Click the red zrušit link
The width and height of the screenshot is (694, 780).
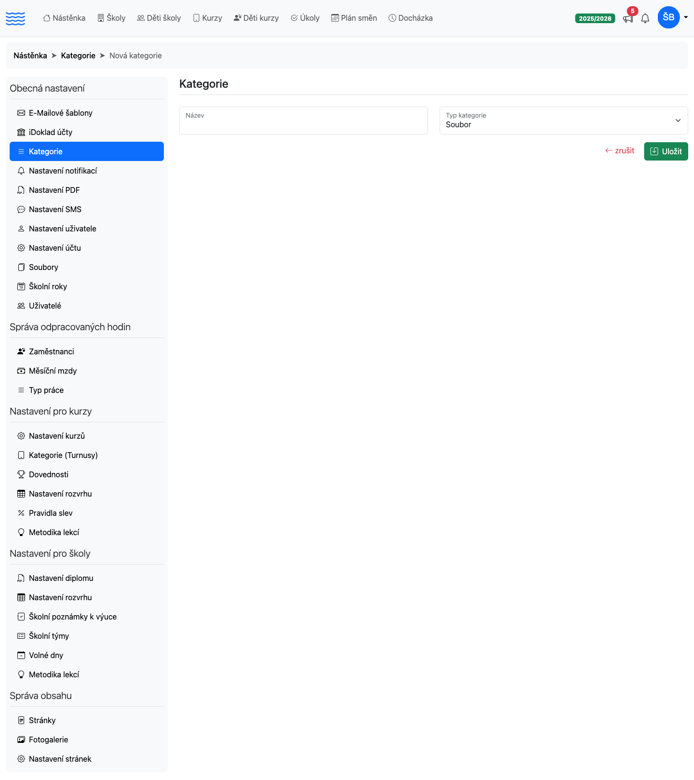point(620,151)
